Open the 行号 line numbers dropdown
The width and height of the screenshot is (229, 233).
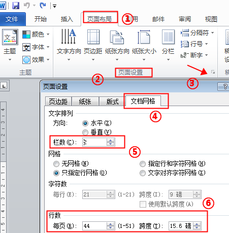click(194, 44)
